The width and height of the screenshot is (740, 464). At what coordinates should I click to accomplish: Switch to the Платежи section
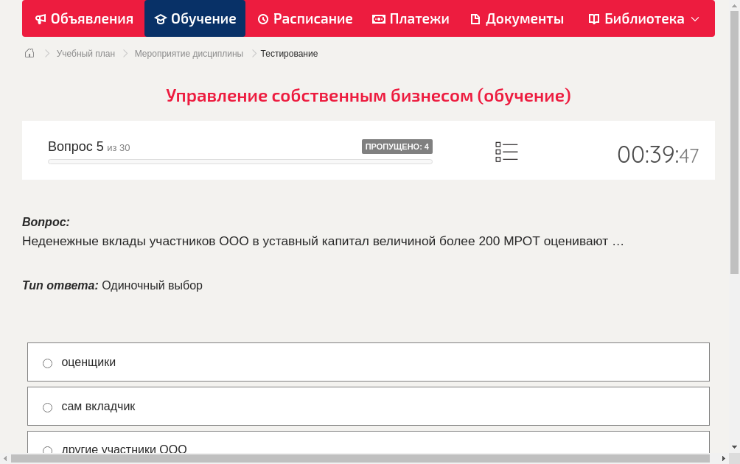(411, 18)
